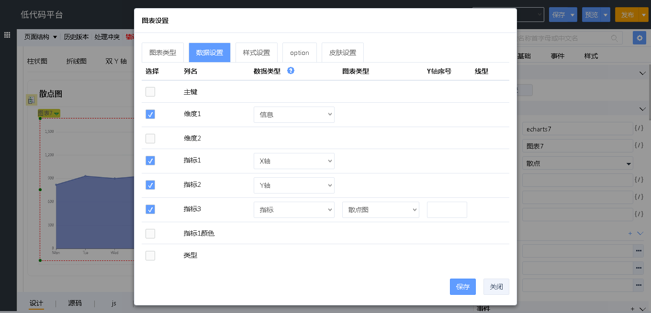
Task: Click the third ellipsis button in right panel
Action: point(638,285)
